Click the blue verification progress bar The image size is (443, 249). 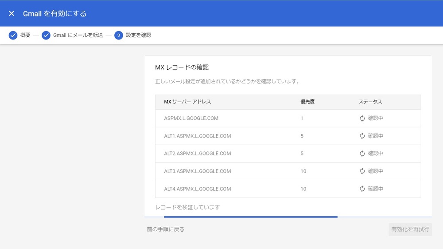[x=250, y=217]
